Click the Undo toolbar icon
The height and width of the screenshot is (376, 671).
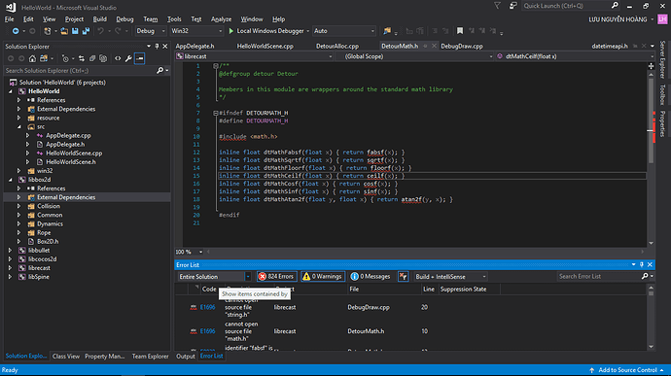(100, 31)
